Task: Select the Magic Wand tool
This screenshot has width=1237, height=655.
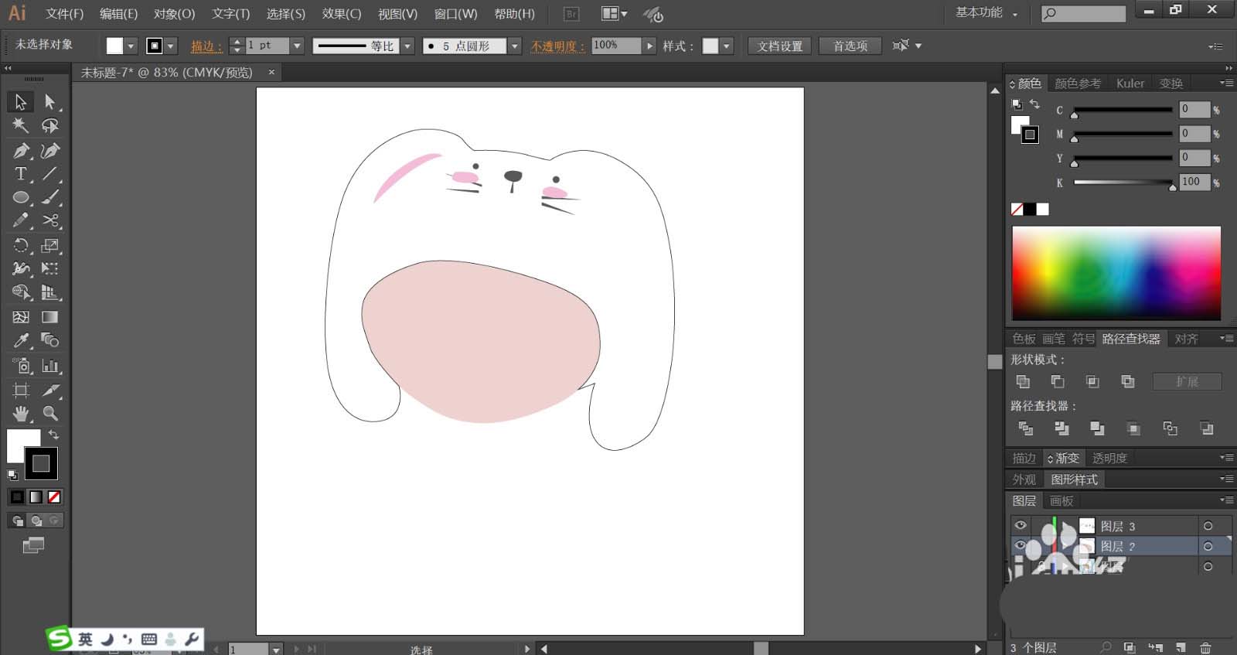Action: point(21,125)
